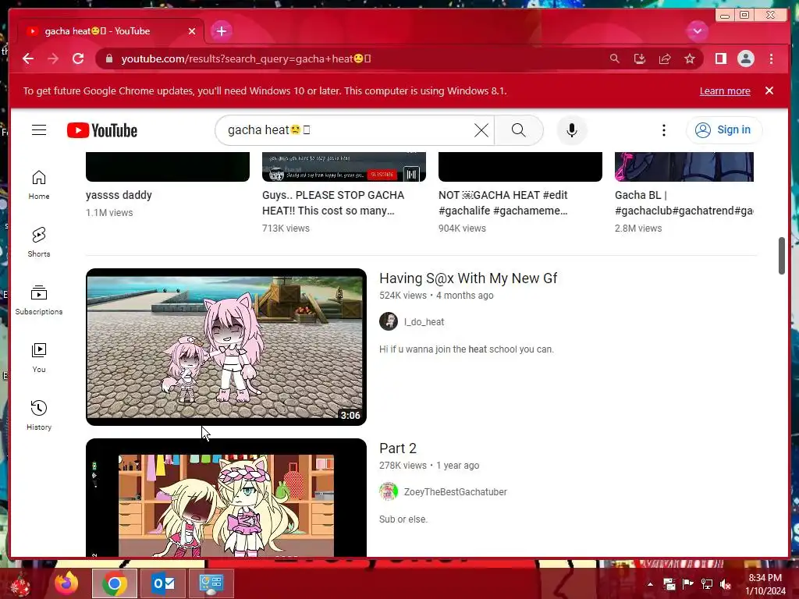Click the Learn more link
Image resolution: width=799 pixels, height=599 pixels.
pos(725,91)
